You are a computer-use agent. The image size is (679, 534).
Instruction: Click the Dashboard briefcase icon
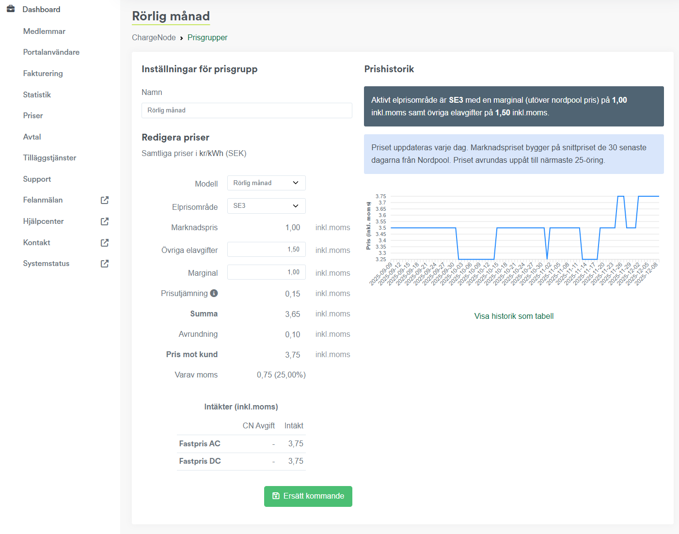coord(11,9)
